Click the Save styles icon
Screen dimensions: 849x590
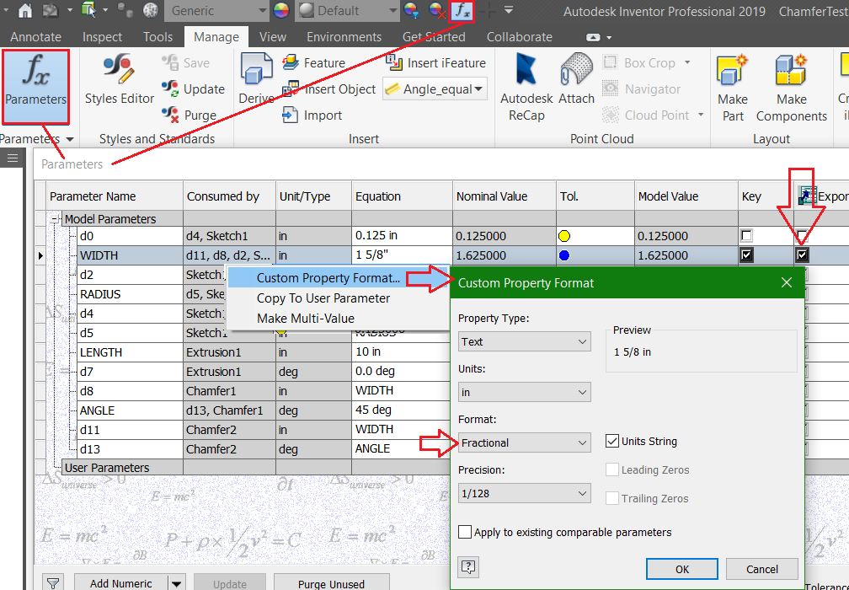tap(170, 62)
